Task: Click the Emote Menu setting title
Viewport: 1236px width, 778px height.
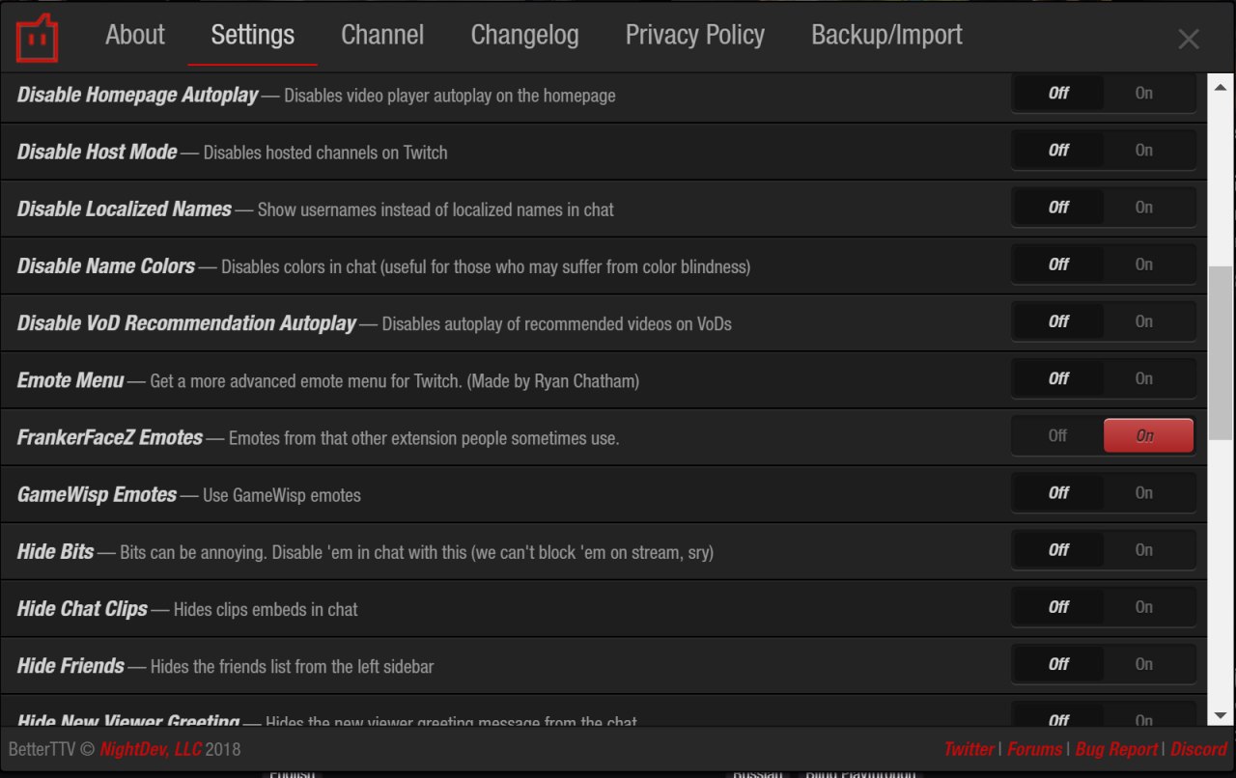Action: pyautogui.click(x=70, y=379)
